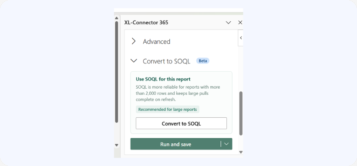
Task: Click the Use SOQL for this report heading
Action: pos(163,79)
